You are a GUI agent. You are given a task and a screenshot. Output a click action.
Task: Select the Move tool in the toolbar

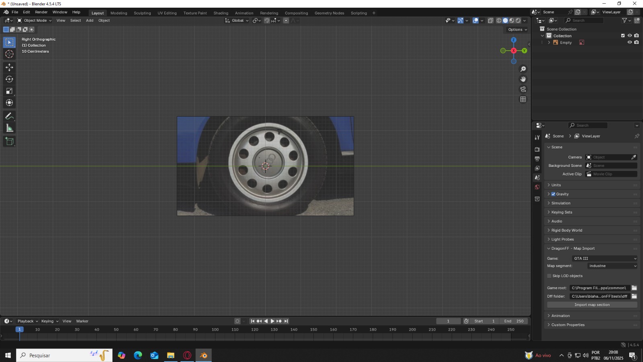(x=9, y=67)
